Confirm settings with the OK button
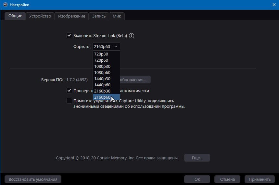The height and width of the screenshot is (185, 279). [x=197, y=179]
